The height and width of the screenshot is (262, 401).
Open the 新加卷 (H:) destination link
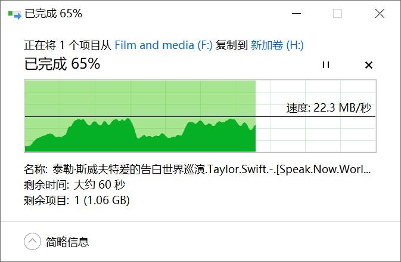(x=277, y=45)
